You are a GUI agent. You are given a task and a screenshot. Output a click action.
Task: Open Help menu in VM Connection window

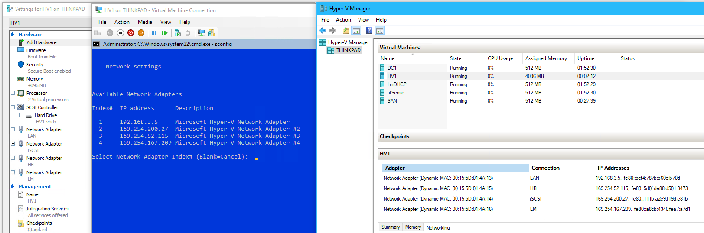(185, 22)
